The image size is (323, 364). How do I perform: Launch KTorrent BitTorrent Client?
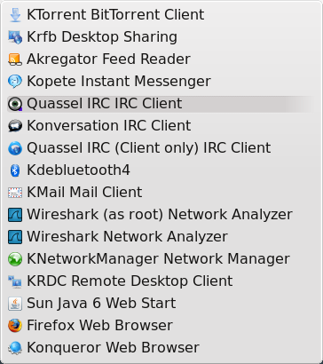click(161, 15)
